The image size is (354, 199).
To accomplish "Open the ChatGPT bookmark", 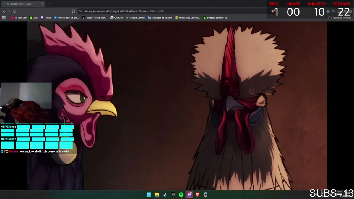I will tap(117, 18).
